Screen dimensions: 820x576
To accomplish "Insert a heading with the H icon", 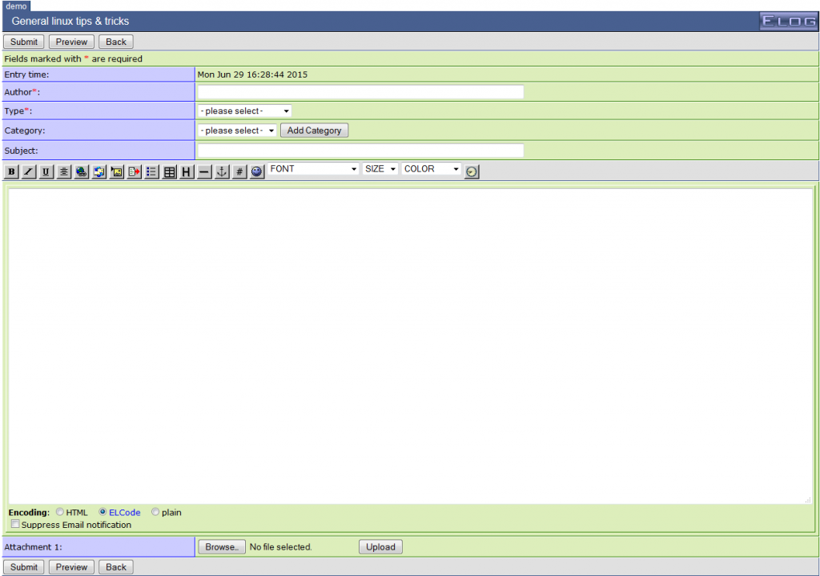I will point(187,171).
